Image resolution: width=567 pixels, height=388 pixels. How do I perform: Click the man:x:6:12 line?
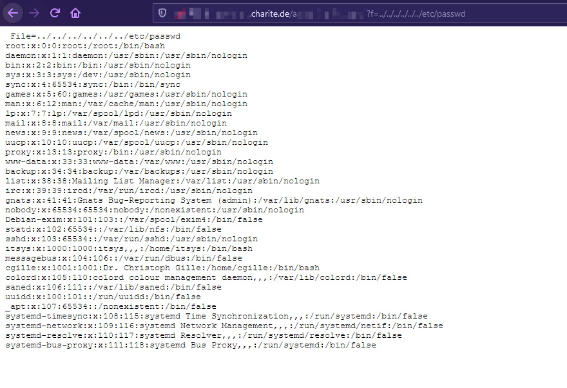[x=126, y=104]
